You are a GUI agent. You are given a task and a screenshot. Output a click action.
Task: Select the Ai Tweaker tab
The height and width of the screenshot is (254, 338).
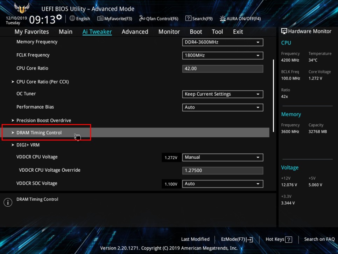[97, 32]
